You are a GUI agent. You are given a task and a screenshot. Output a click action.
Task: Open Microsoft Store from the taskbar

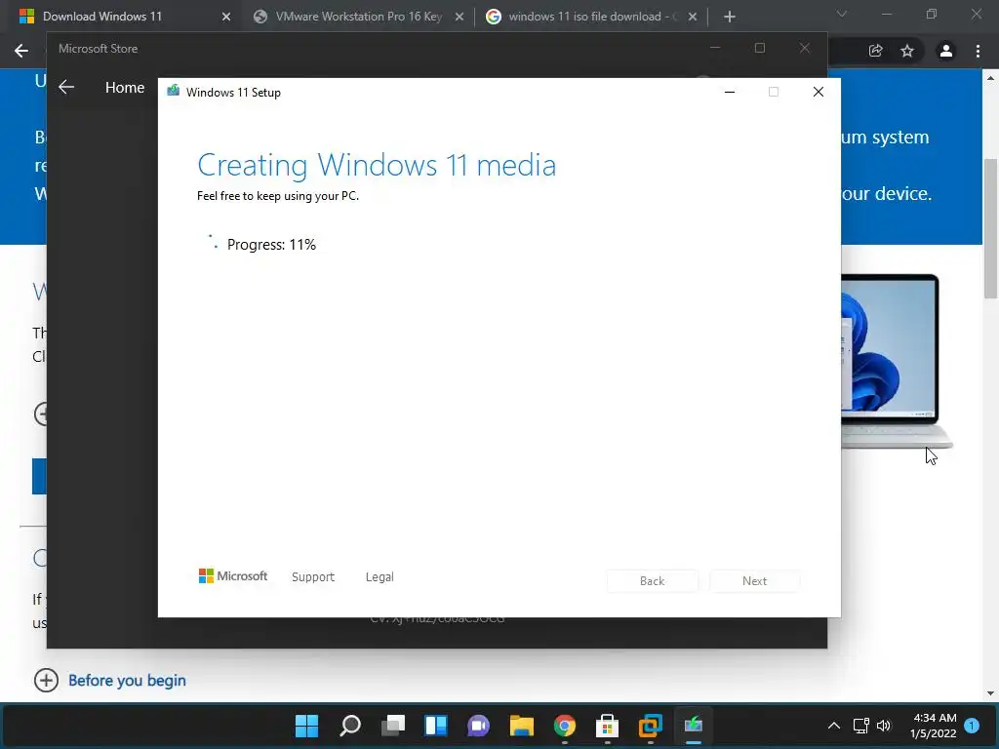pyautogui.click(x=607, y=725)
